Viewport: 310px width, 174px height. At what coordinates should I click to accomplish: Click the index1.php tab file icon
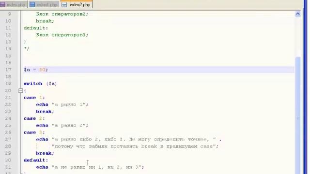(x=32, y=4)
